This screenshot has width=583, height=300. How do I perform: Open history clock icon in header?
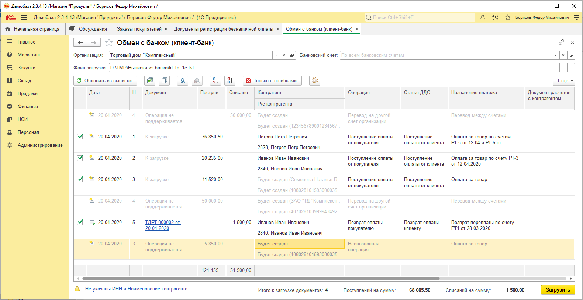coord(495,17)
